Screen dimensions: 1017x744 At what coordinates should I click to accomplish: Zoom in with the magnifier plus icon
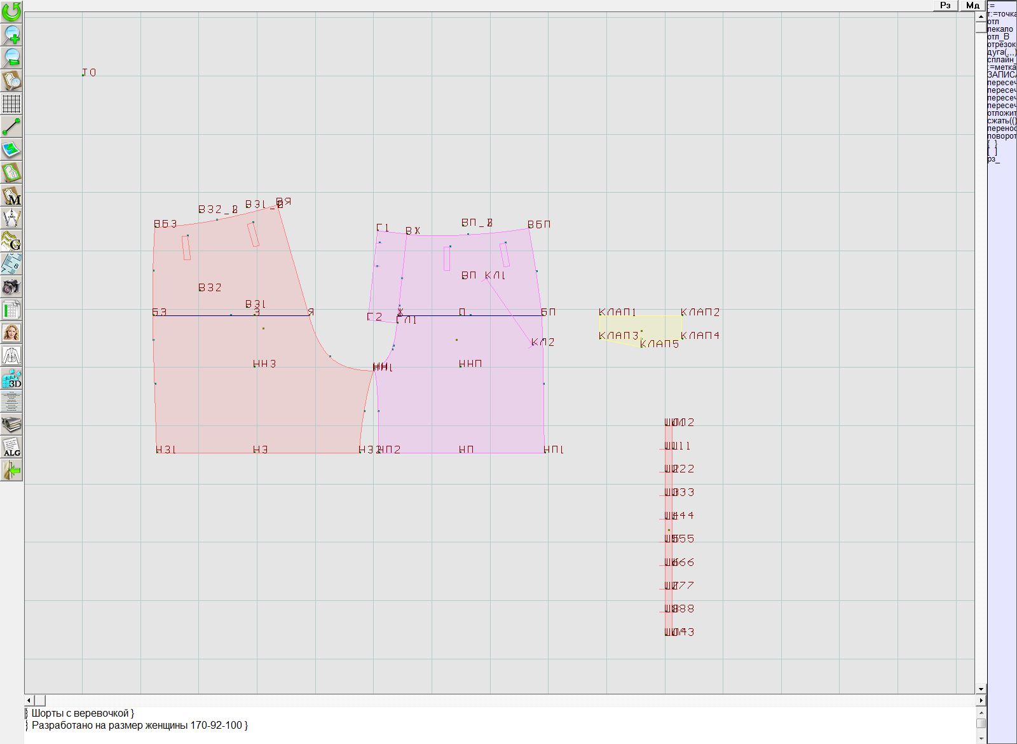point(11,34)
